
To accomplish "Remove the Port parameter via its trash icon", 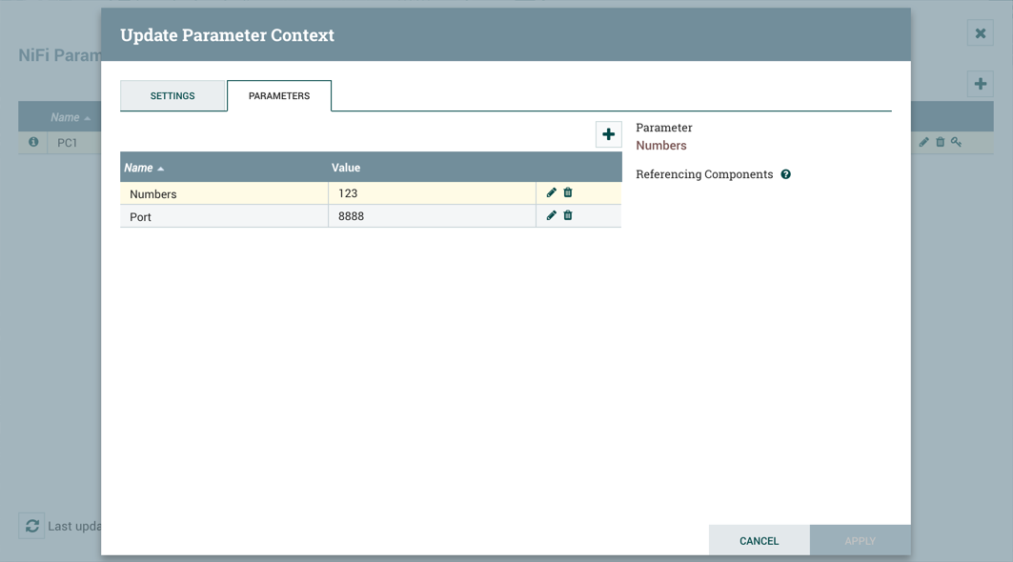I will [x=568, y=215].
